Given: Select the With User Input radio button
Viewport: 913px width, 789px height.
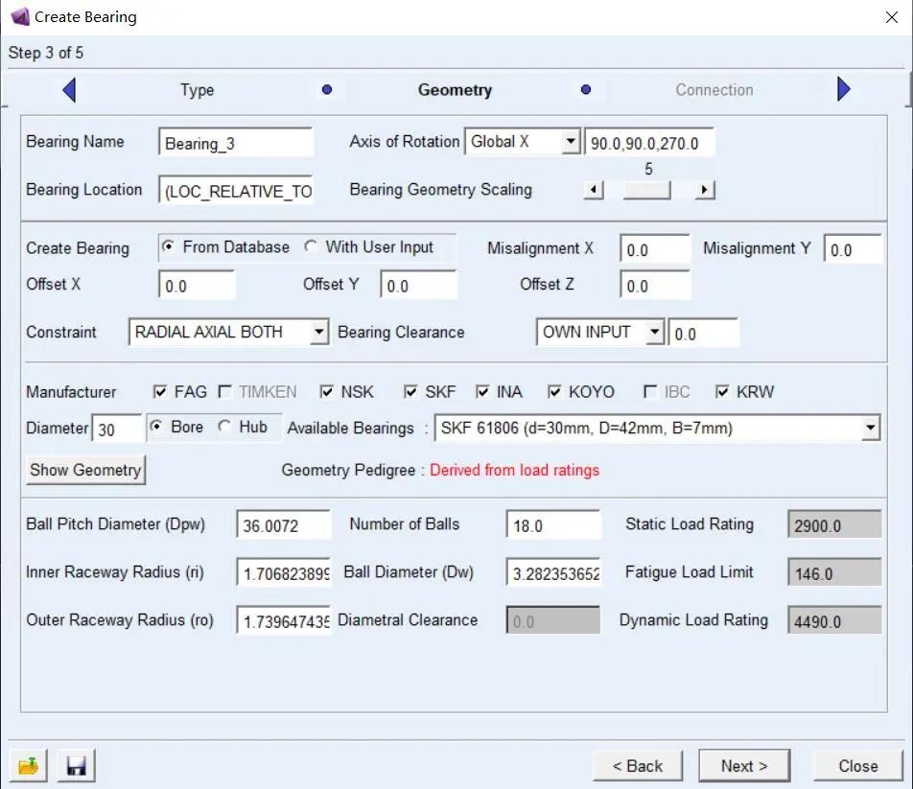Looking at the screenshot, I should (311, 247).
